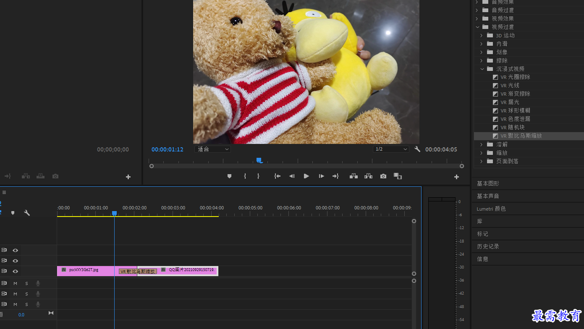
Task: Expand the 溶解 folder
Action: [482, 144]
